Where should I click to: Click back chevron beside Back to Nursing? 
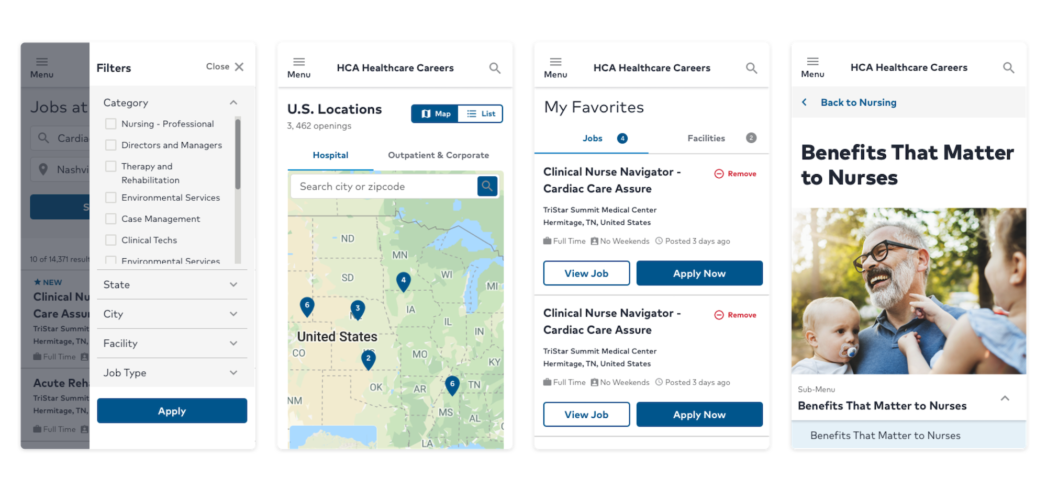[x=805, y=102]
